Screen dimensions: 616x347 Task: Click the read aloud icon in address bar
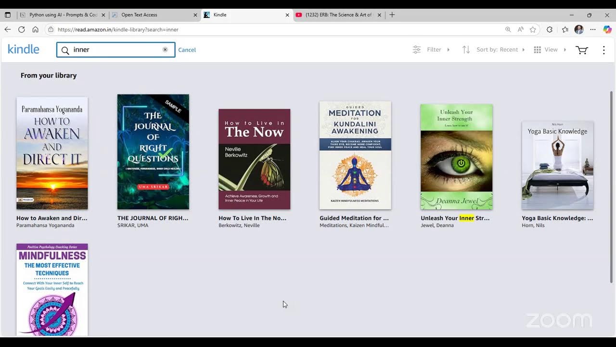[x=520, y=29]
